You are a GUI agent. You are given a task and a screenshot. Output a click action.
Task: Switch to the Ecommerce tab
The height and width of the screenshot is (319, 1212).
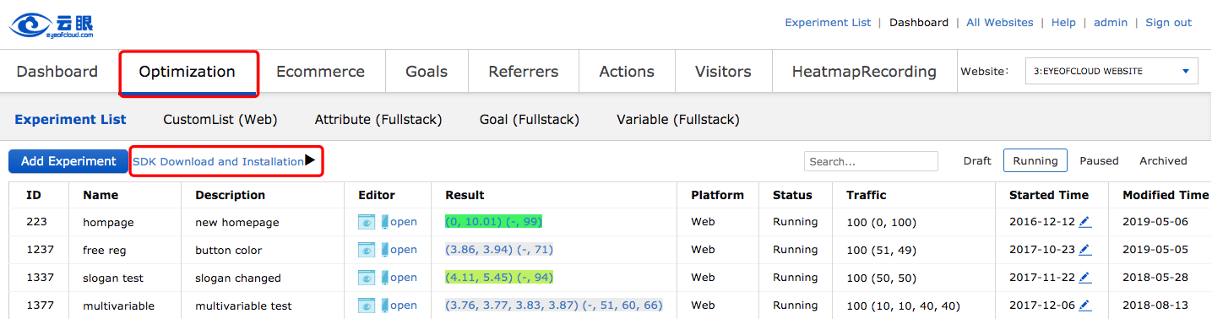pos(320,72)
